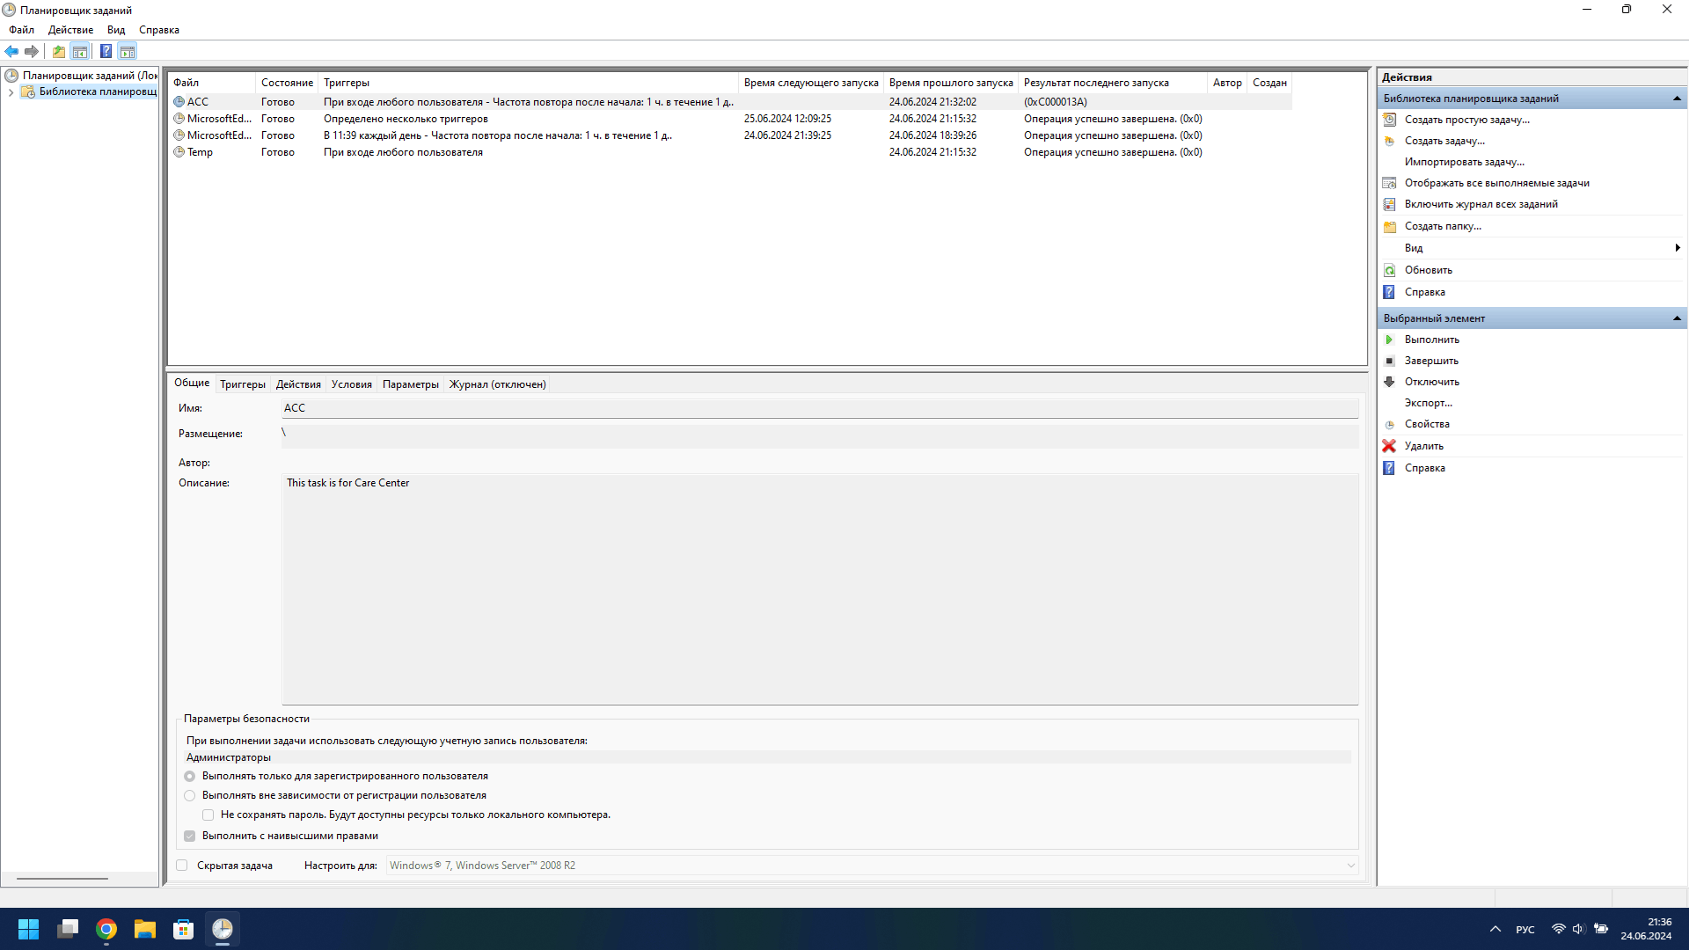The height and width of the screenshot is (950, 1689).
Task: Select the Temp task row
Action: [x=200, y=152]
